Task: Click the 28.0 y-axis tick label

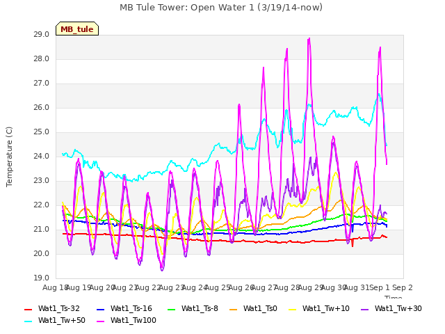Action: [42, 59]
